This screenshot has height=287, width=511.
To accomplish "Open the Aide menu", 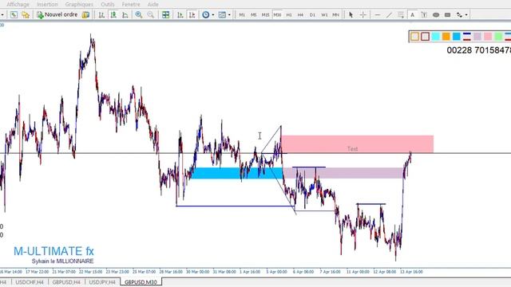I will [x=153, y=4].
